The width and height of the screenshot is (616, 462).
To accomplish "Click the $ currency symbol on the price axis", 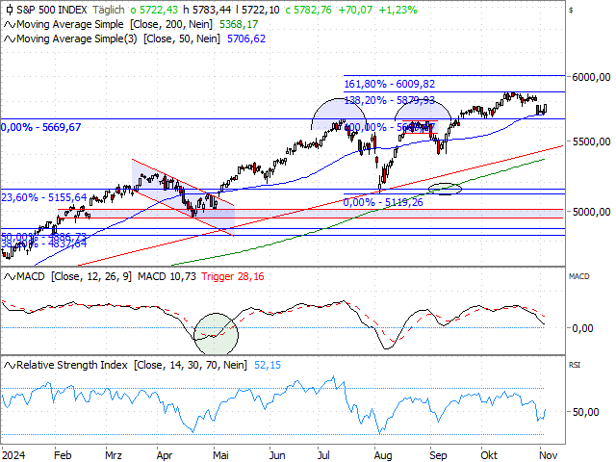I will [571, 11].
